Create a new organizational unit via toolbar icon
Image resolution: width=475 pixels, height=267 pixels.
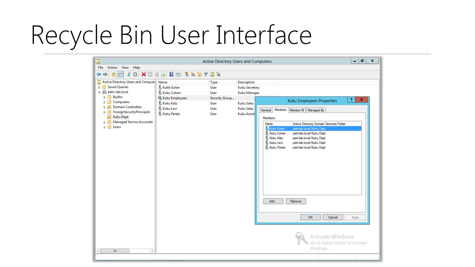[x=199, y=74]
